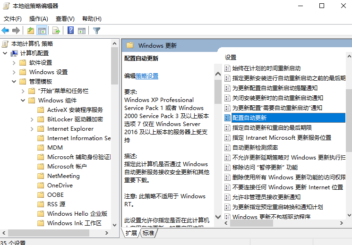Click the tree pane scroll-right arrow
The width and height of the screenshot is (352, 245).
(107, 233)
